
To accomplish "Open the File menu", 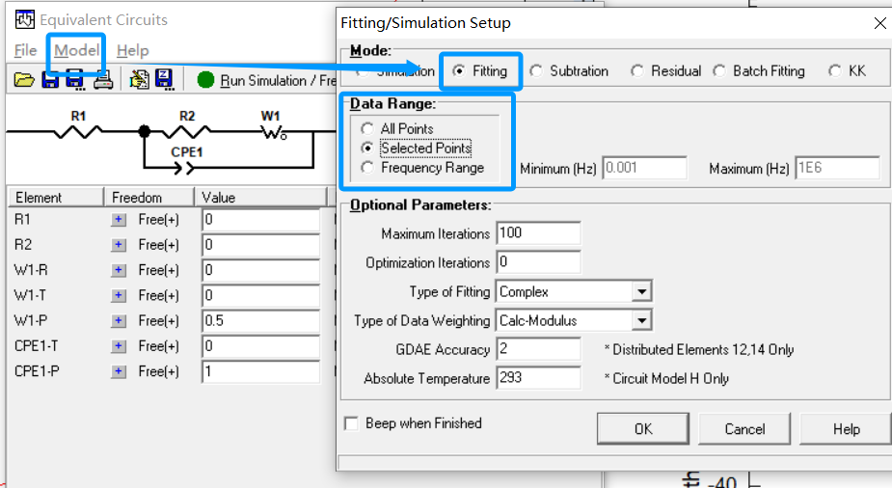I will click(x=26, y=50).
